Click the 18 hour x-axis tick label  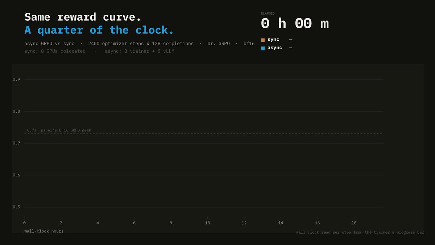354,223
